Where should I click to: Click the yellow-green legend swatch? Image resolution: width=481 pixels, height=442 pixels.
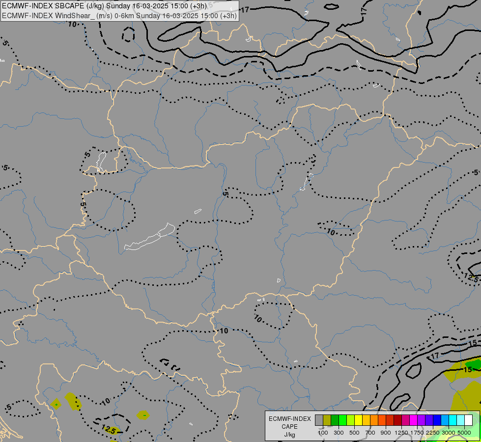[x=351, y=420]
